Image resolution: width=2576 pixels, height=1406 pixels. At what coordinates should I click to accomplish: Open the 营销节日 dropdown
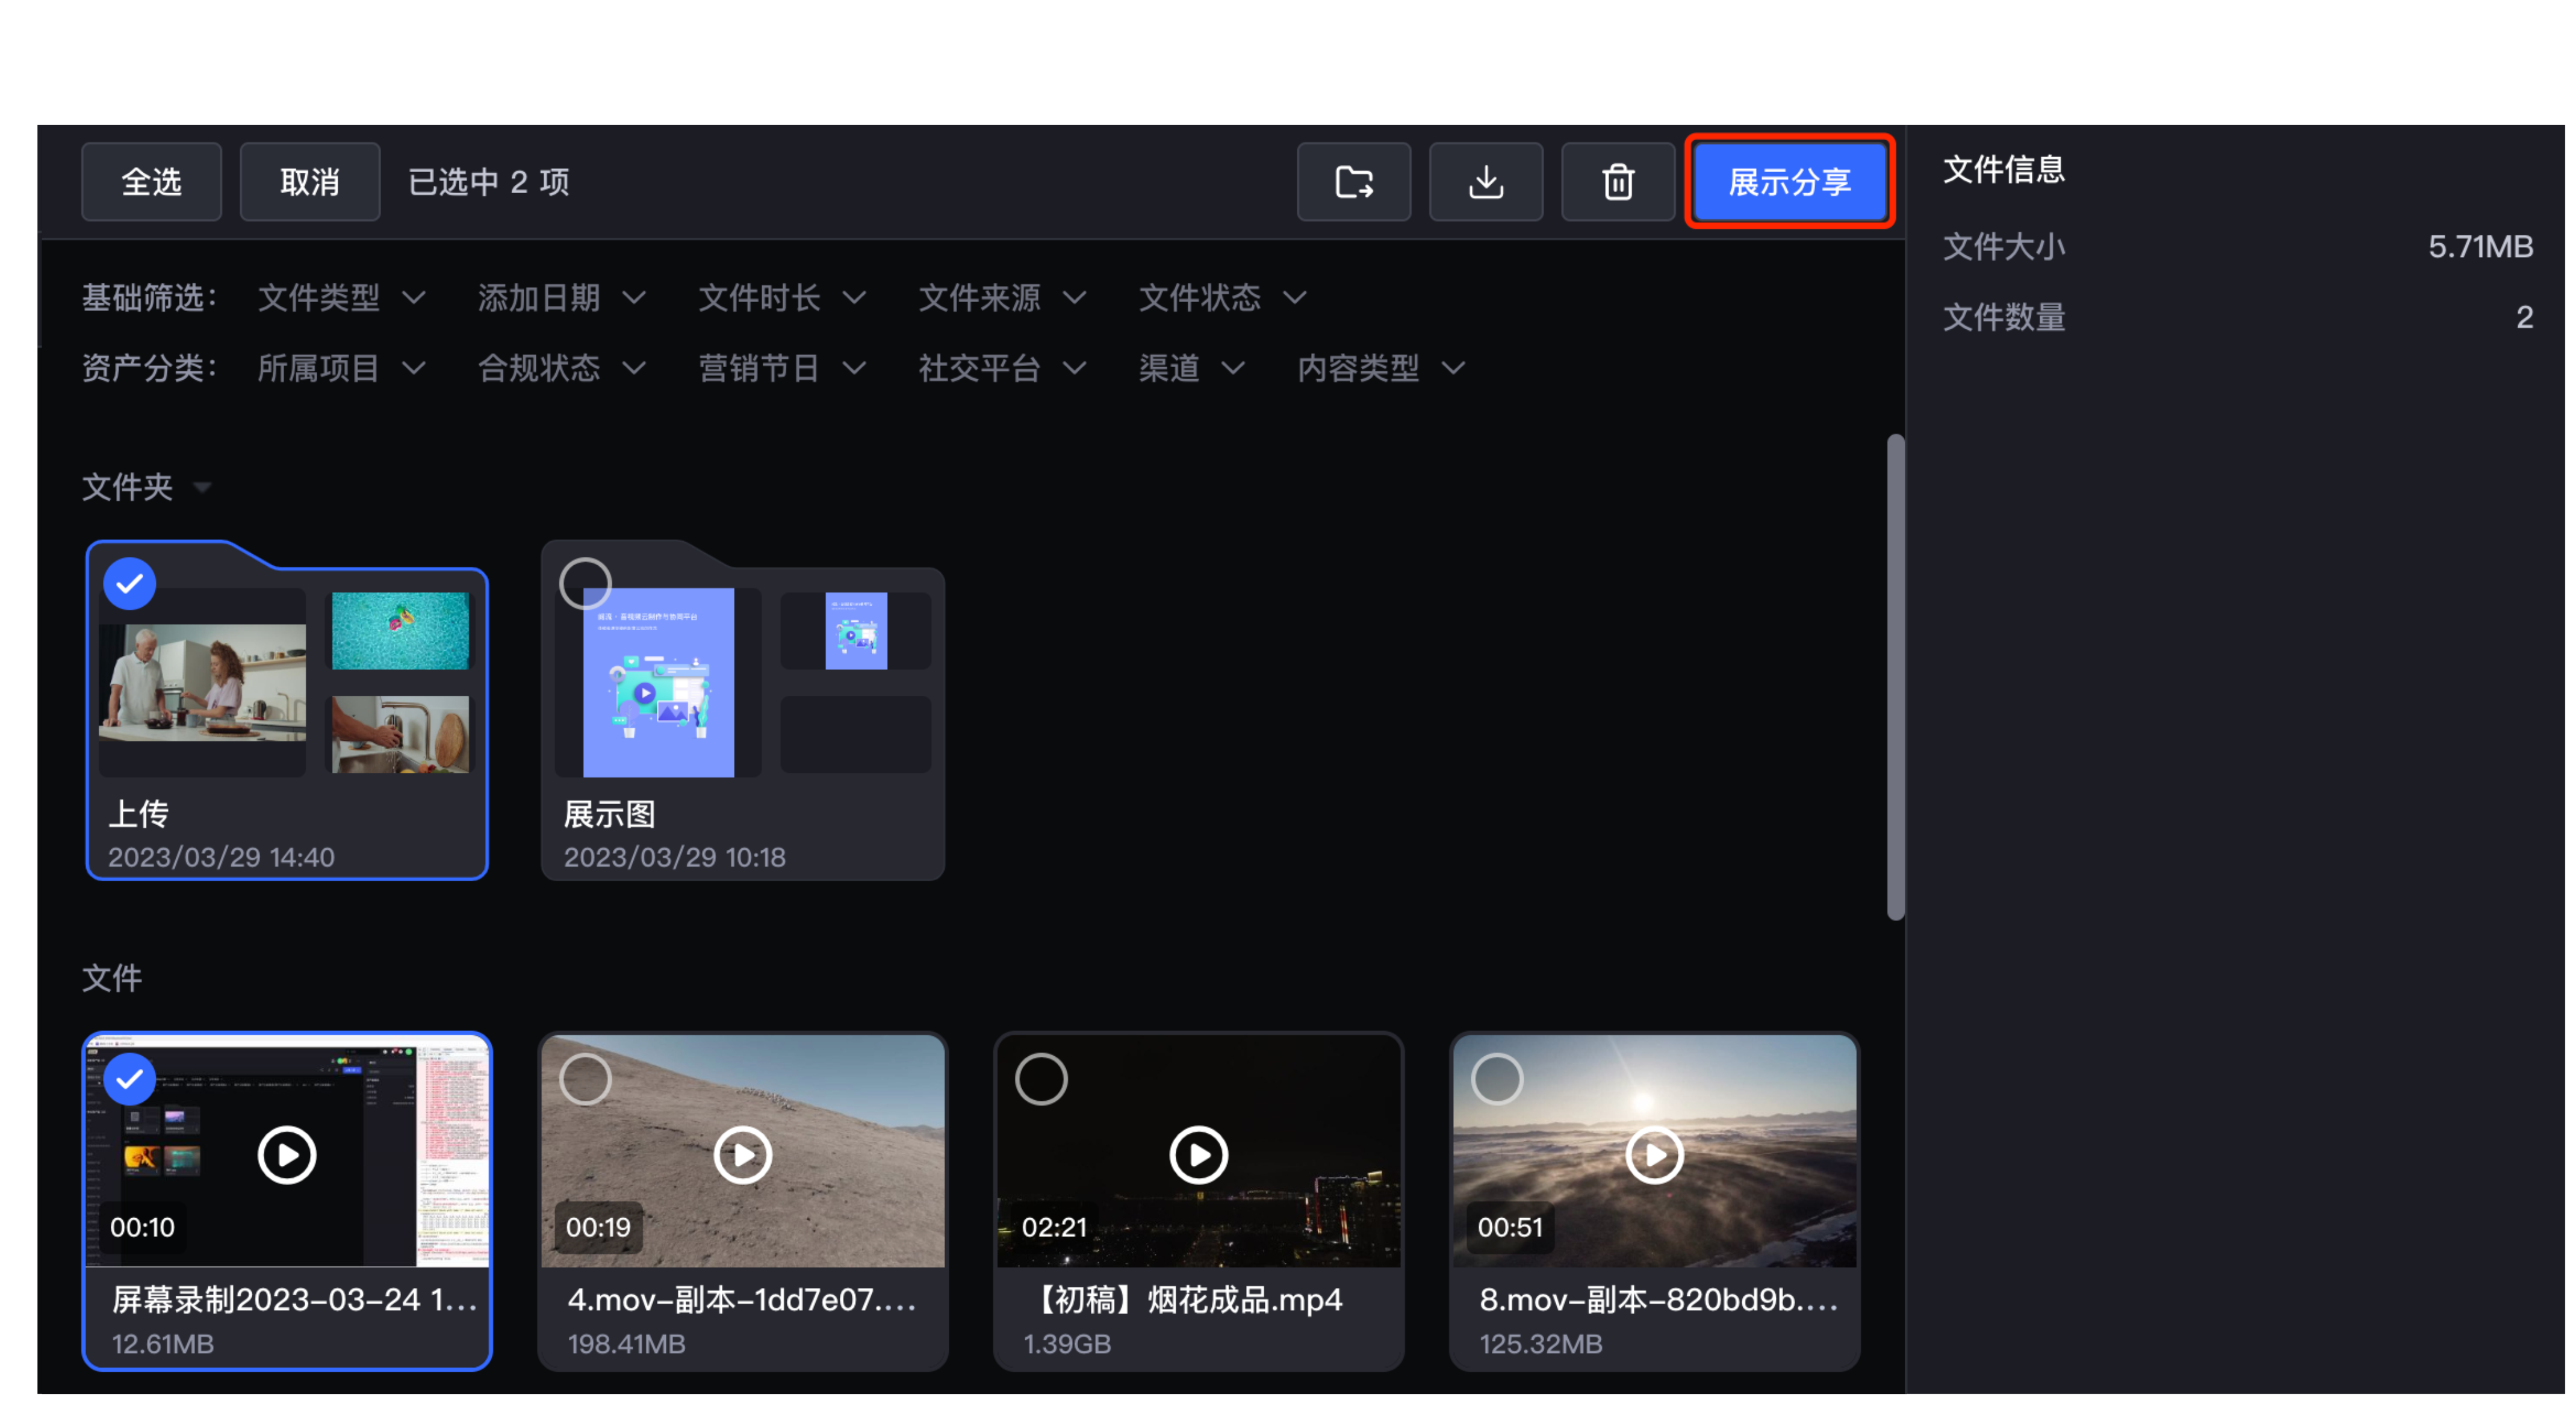(782, 368)
